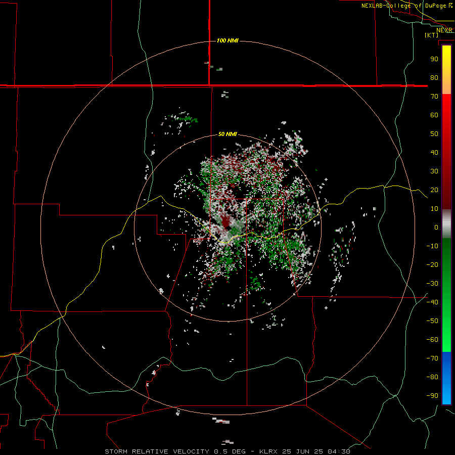455x455 pixels.
Task: Select the -10 knot scale label
Action: point(432,246)
